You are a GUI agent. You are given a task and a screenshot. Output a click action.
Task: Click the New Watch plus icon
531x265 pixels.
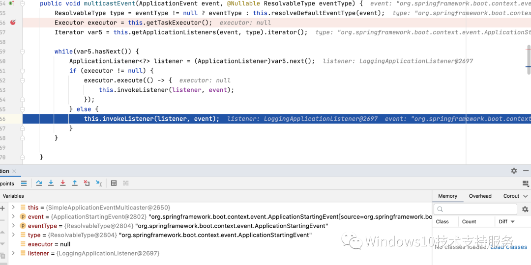[x=2, y=208]
